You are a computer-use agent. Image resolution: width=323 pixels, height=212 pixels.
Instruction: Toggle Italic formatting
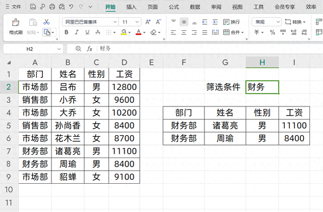77,32
